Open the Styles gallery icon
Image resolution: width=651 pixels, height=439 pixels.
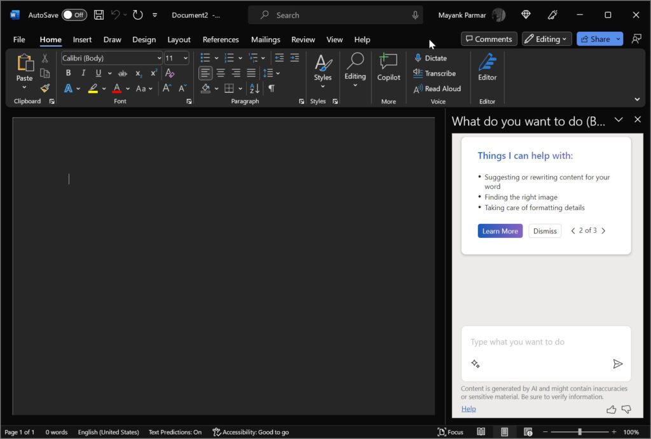tap(322, 70)
